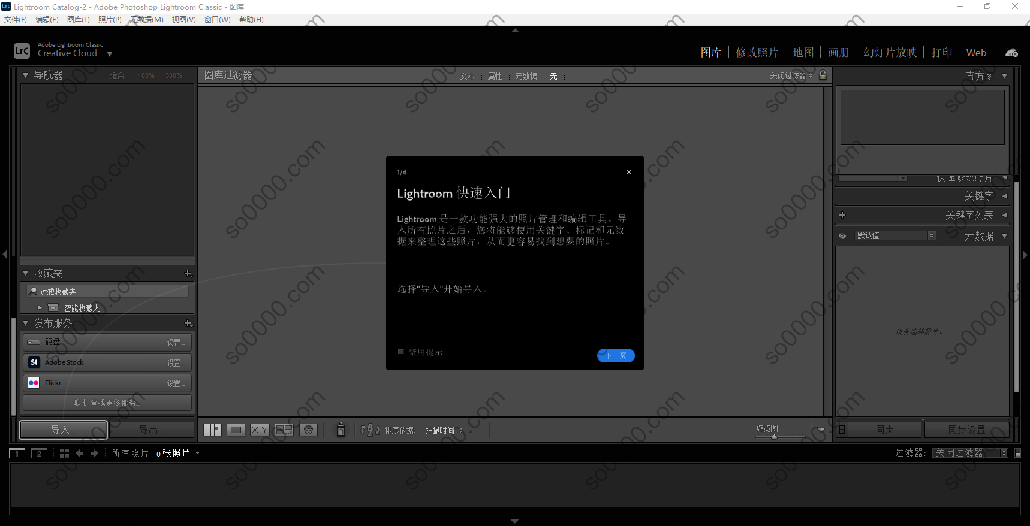Open cloud sync status icon
This screenshot has height=526, width=1030.
1011,53
